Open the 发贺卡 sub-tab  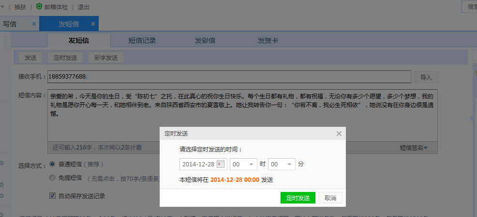pyautogui.click(x=268, y=41)
